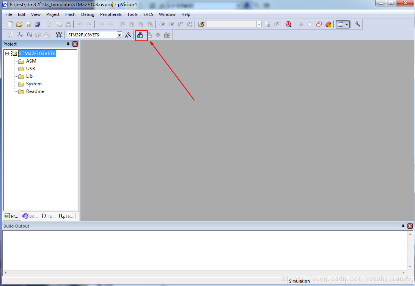This screenshot has height=286, width=415.
Task: Open the Help menu
Action: click(186, 14)
